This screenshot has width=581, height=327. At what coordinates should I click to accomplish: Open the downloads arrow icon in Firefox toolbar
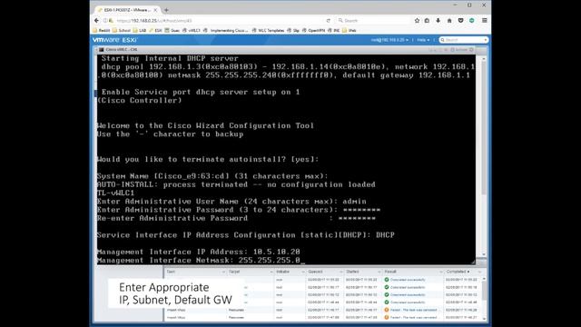[438, 21]
